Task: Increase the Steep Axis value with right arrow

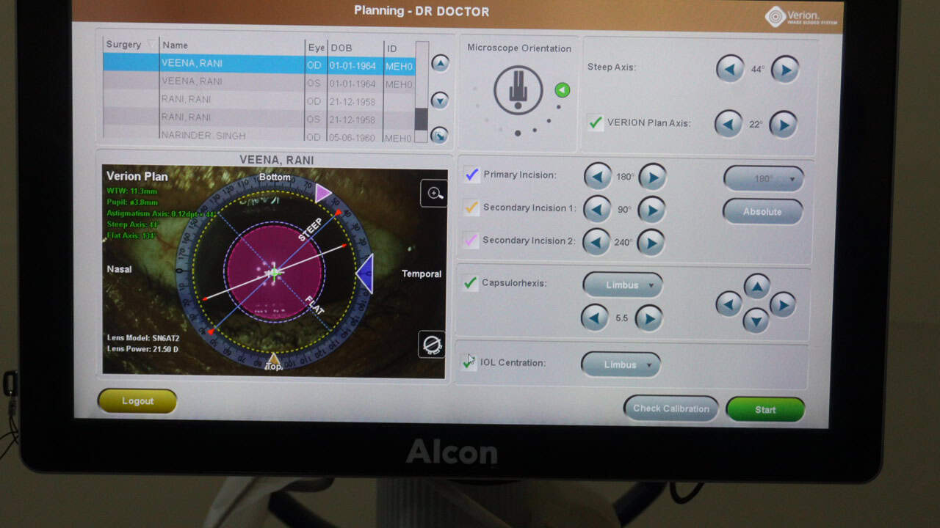Action: [x=785, y=70]
